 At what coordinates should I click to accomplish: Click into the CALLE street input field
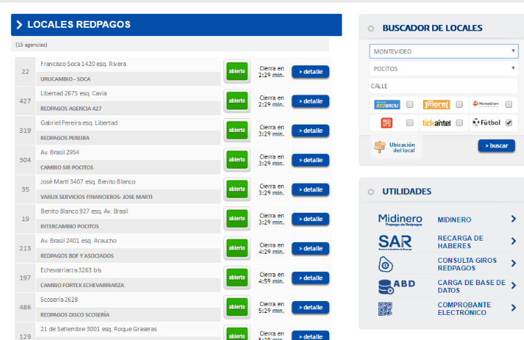coord(444,86)
